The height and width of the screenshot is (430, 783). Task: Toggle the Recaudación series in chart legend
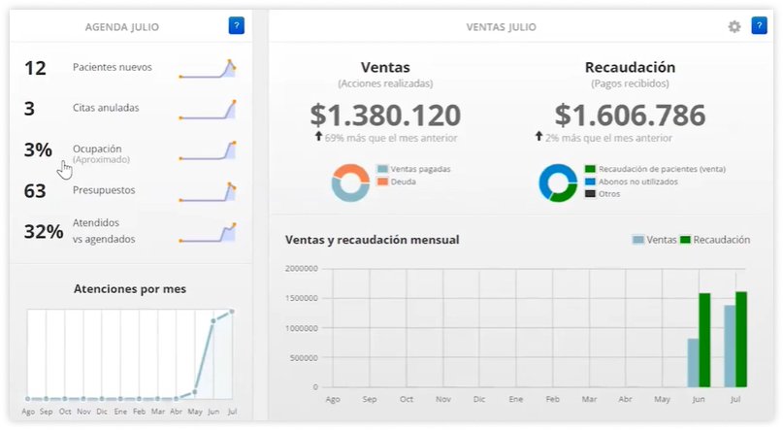[x=714, y=240]
